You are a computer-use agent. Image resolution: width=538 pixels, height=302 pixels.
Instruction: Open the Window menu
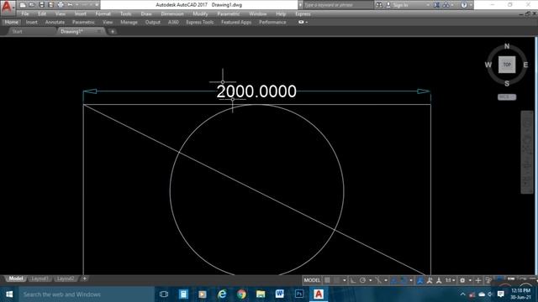point(258,13)
